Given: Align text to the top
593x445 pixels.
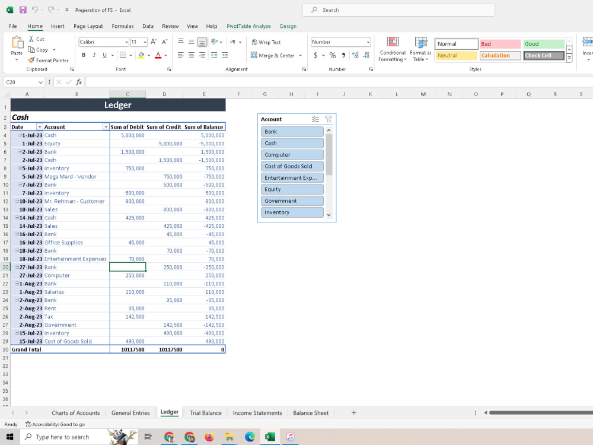Looking at the screenshot, I should point(181,42).
